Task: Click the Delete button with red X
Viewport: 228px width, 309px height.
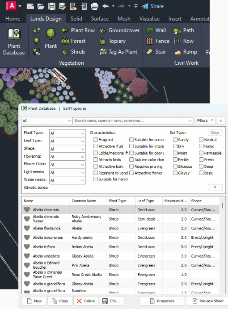Action: 86,301
